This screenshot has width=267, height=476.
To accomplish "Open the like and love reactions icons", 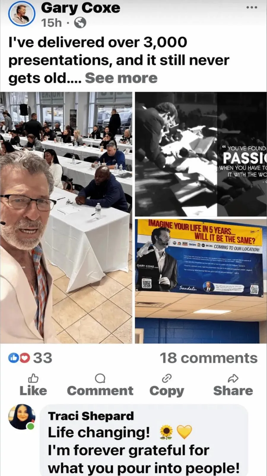I will coord(20,358).
